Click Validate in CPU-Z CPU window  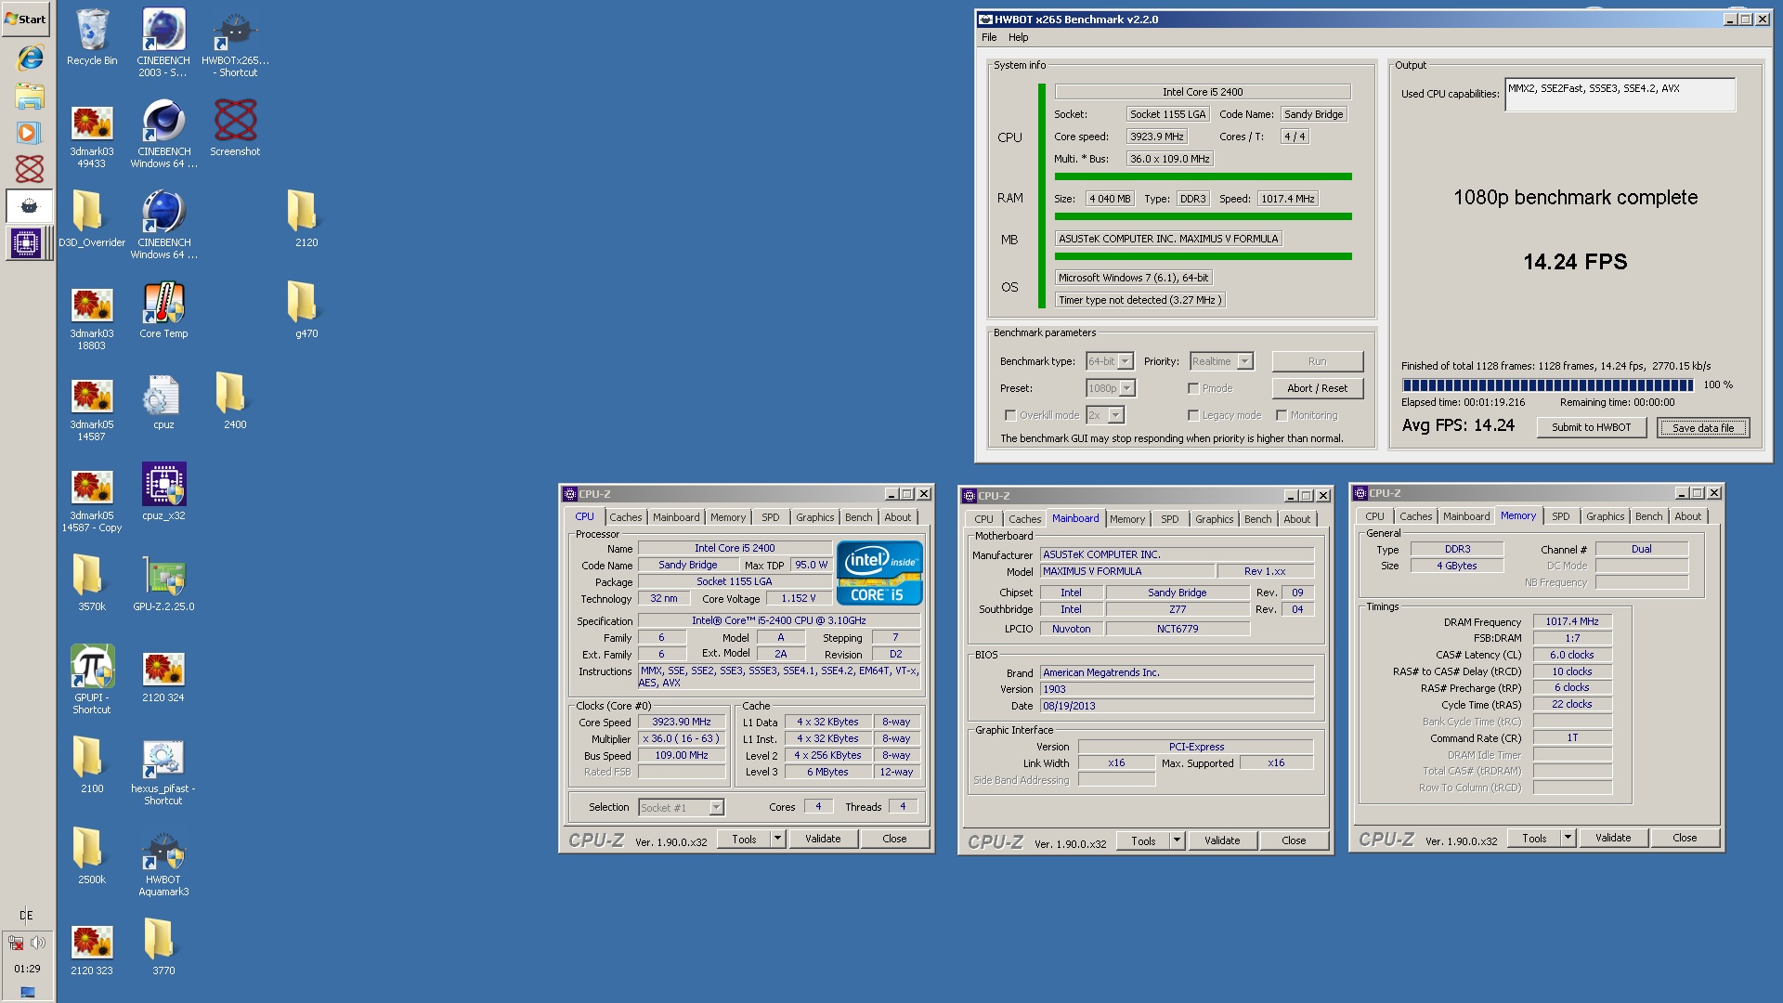(x=823, y=839)
